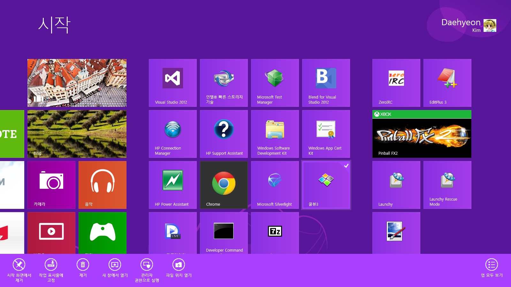Image resolution: width=511 pixels, height=287 pixels.
Task: Open the picture-with-pen tile below Launchy
Action: [x=396, y=233]
